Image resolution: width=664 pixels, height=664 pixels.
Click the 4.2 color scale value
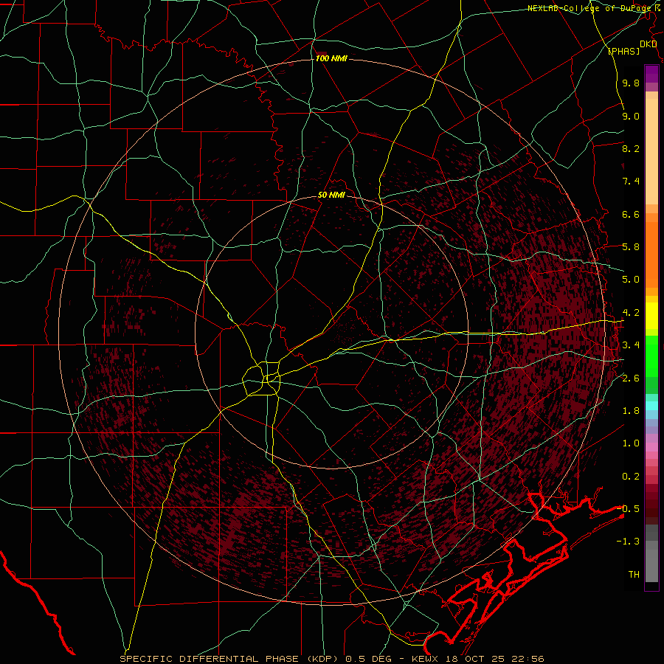(x=631, y=313)
